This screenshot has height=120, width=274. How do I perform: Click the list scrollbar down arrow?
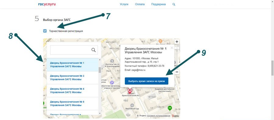[100, 113]
